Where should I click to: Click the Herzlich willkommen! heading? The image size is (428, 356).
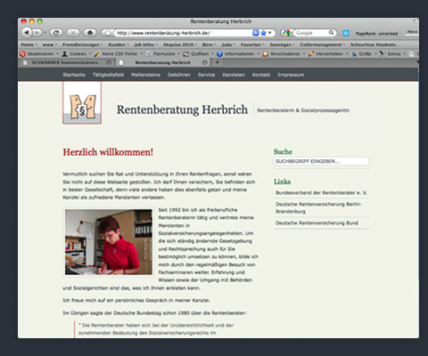point(108,152)
